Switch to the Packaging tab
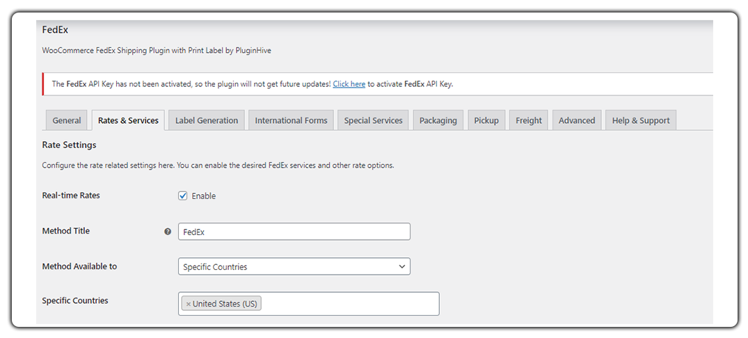This screenshot has width=748, height=338. [438, 120]
